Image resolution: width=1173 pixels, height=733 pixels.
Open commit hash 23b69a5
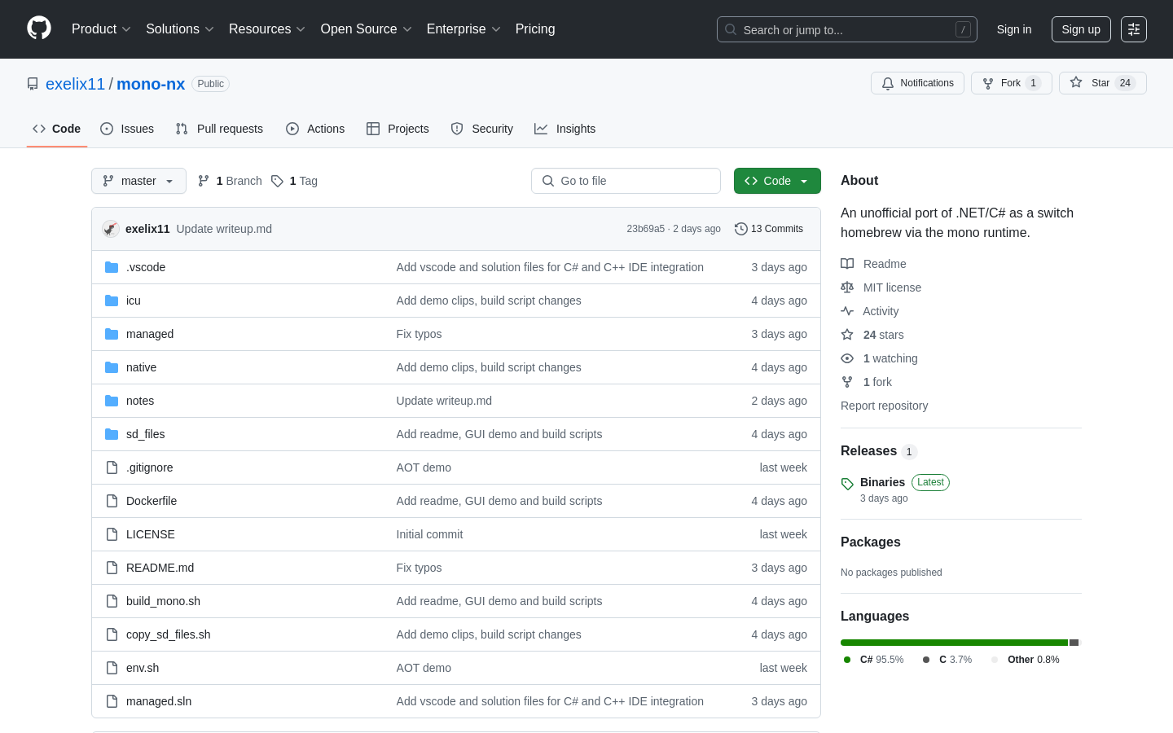coord(645,229)
